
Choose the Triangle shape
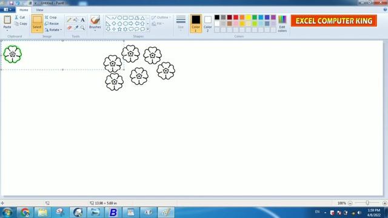(x=142, y=18)
